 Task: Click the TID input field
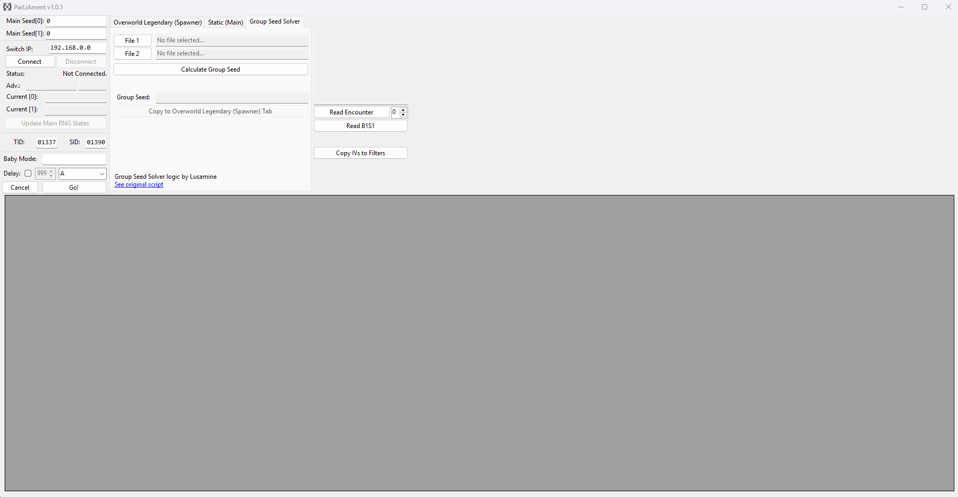point(47,142)
